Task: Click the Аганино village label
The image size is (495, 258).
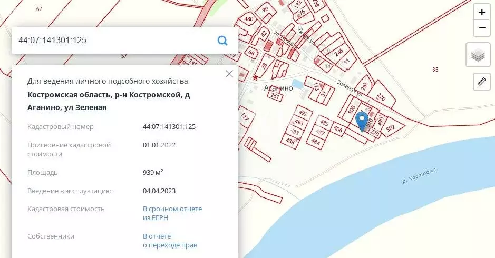Action: [278, 88]
